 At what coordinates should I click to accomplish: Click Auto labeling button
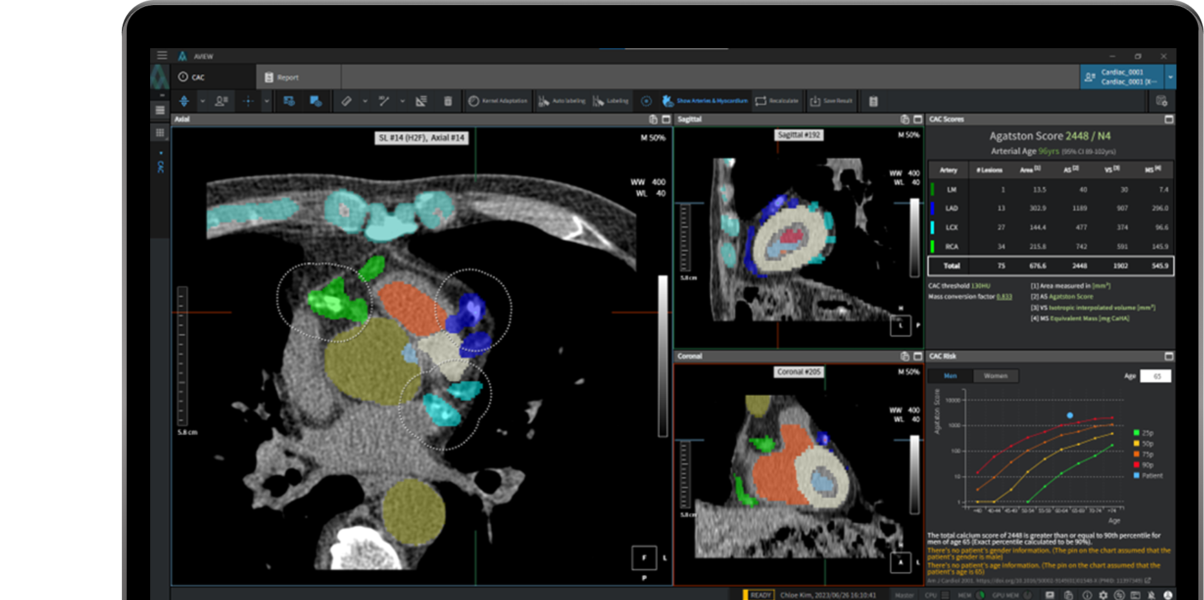tap(561, 101)
